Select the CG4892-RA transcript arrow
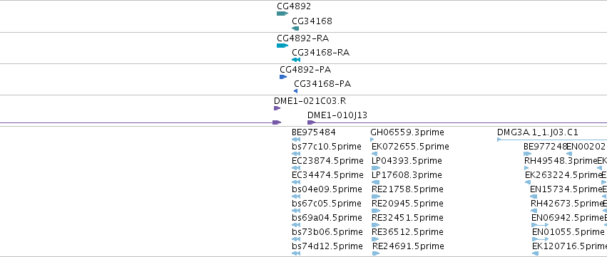 tap(282, 46)
